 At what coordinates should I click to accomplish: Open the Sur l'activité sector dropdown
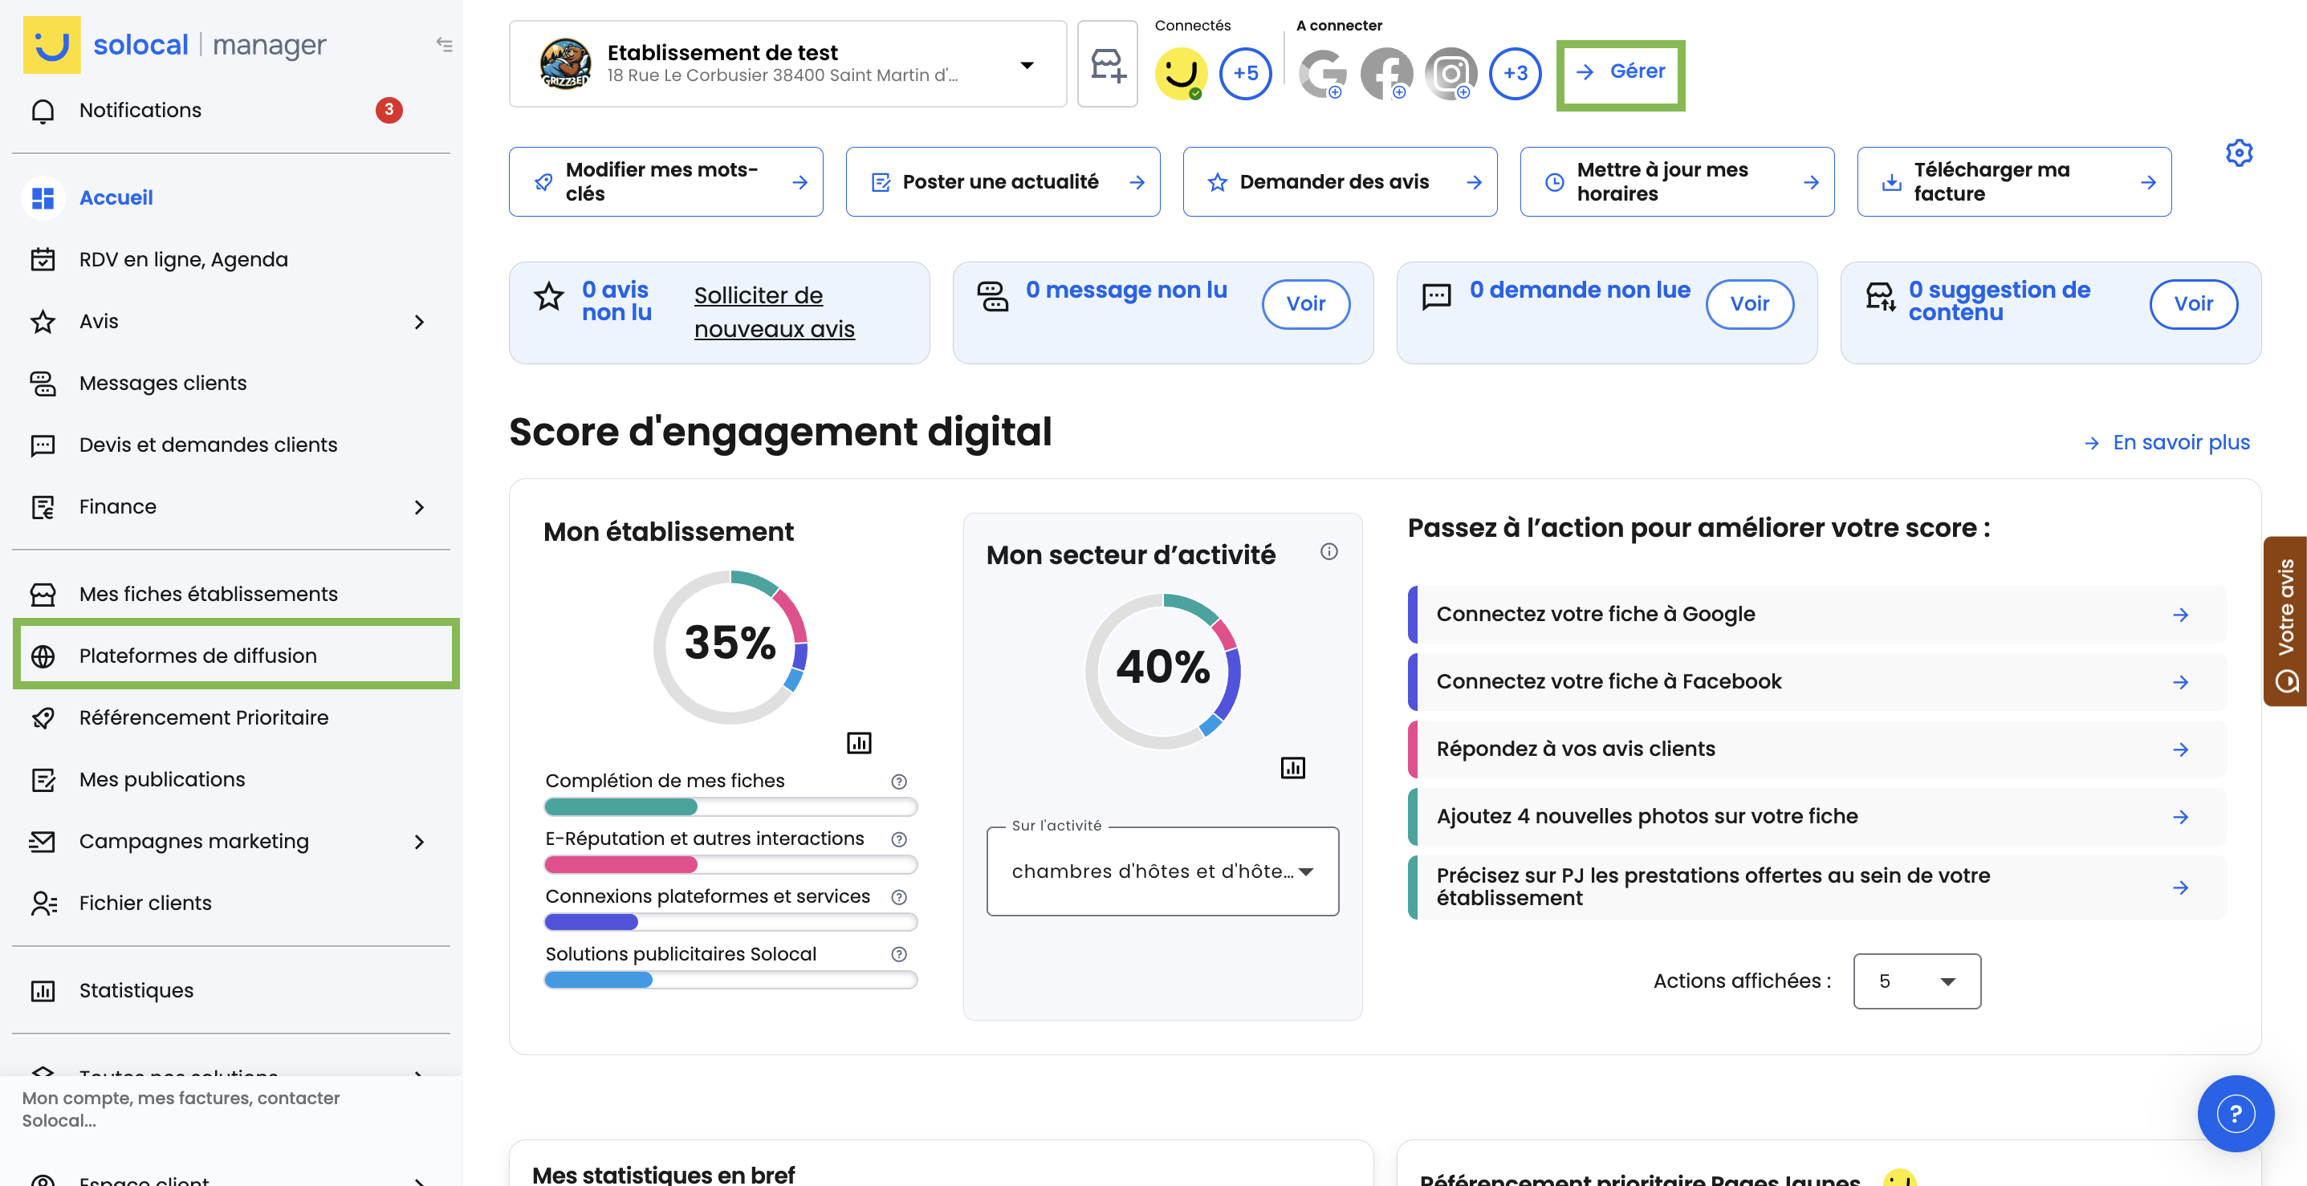pyautogui.click(x=1162, y=871)
